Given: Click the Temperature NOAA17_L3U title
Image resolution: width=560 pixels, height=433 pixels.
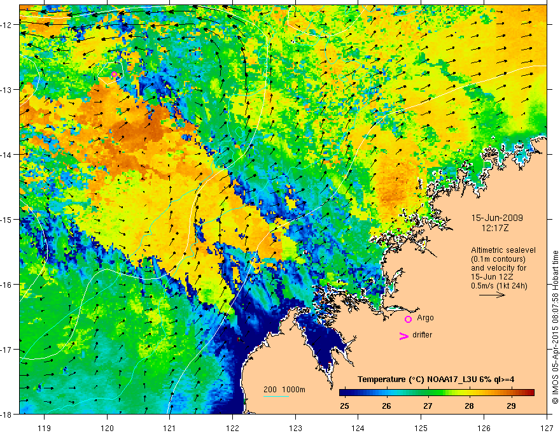Looking at the screenshot, I should [x=436, y=380].
